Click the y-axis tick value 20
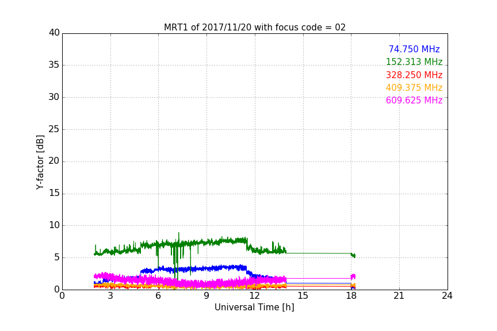This screenshot has height=331, width=497. coord(54,161)
